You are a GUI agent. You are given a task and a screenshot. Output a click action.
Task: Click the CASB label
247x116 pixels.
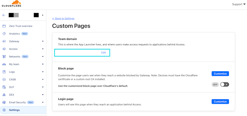pyautogui.click(x=12, y=80)
